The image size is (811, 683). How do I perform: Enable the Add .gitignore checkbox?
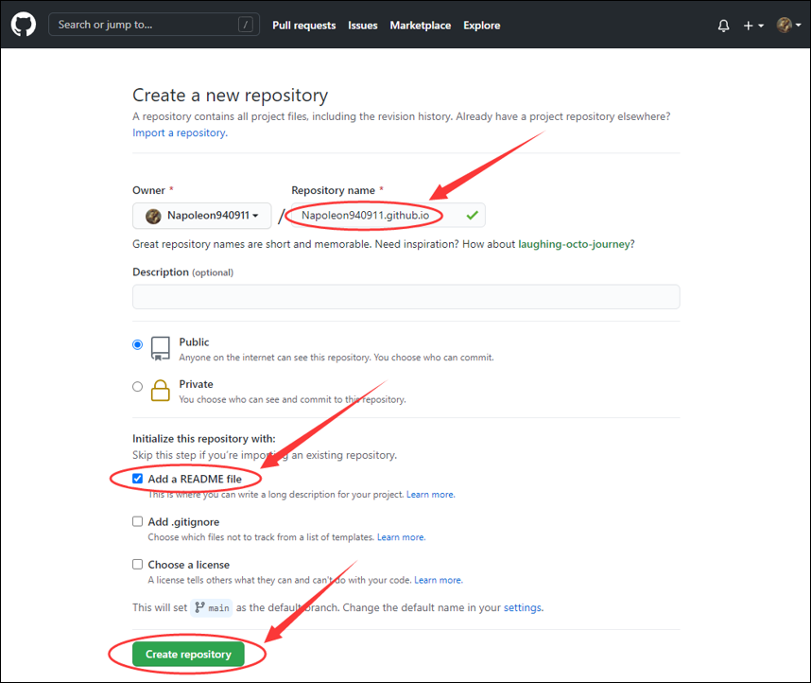[138, 521]
